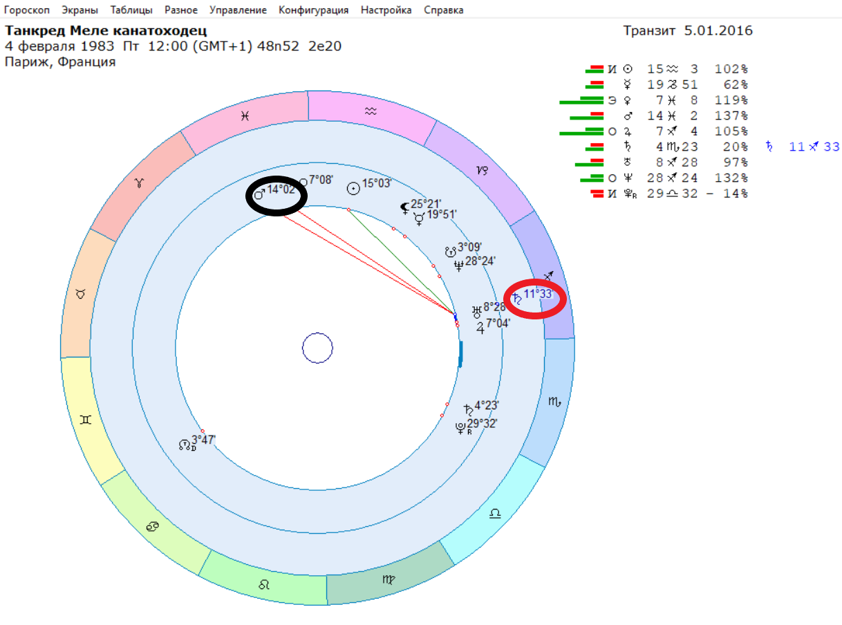Image resolution: width=842 pixels, height=625 pixels.
Task: Select the Pluto glyph at 29°32' in chart
Action: (x=460, y=427)
